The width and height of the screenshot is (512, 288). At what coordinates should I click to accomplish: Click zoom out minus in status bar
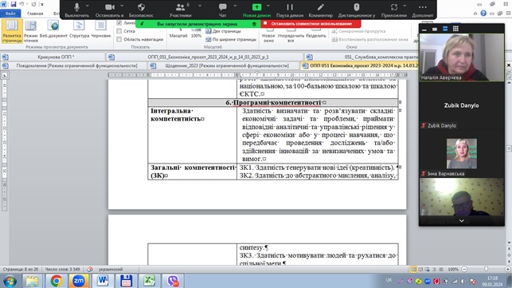464,269
